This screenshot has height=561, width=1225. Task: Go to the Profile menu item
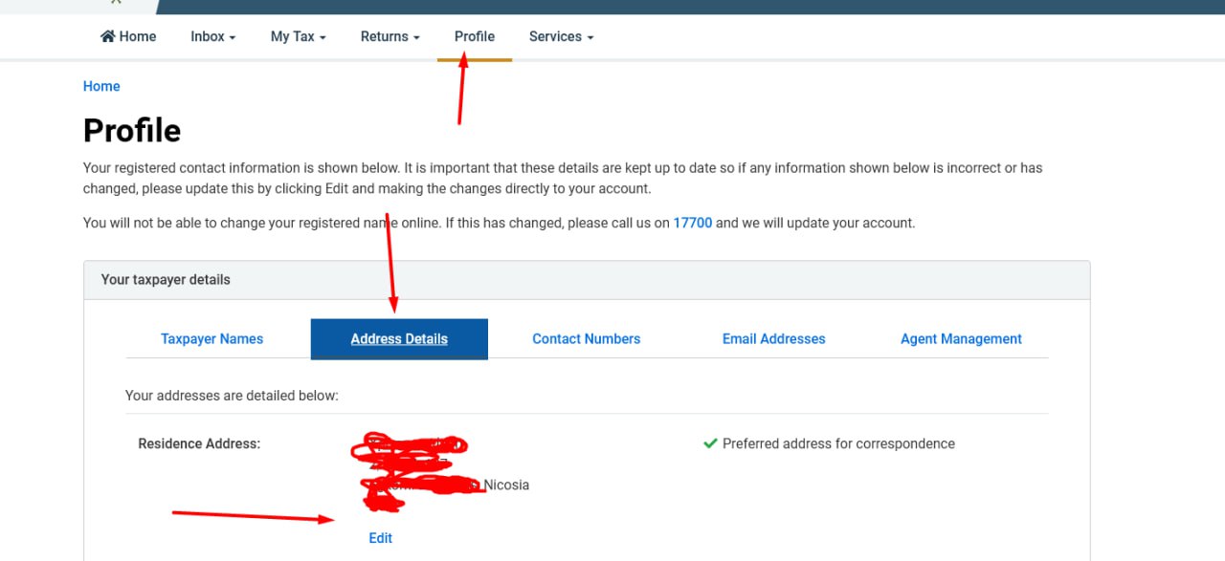475,36
